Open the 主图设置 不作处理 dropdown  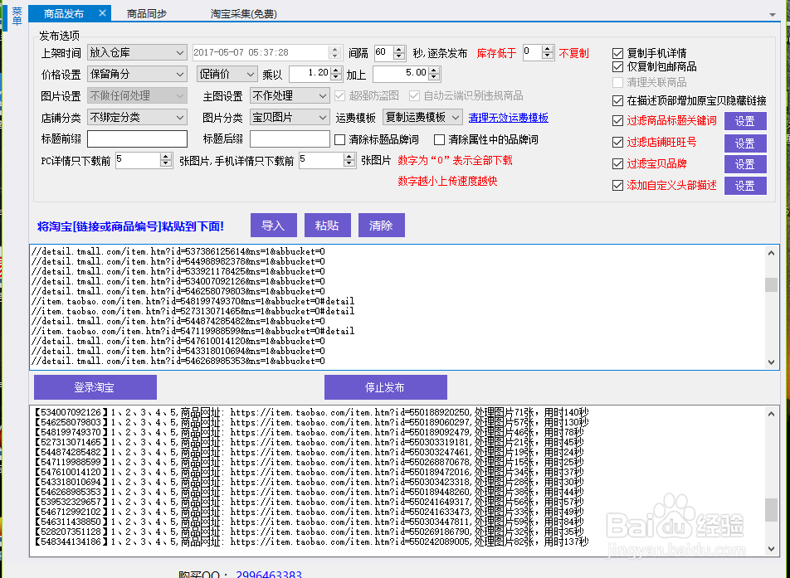pos(290,95)
